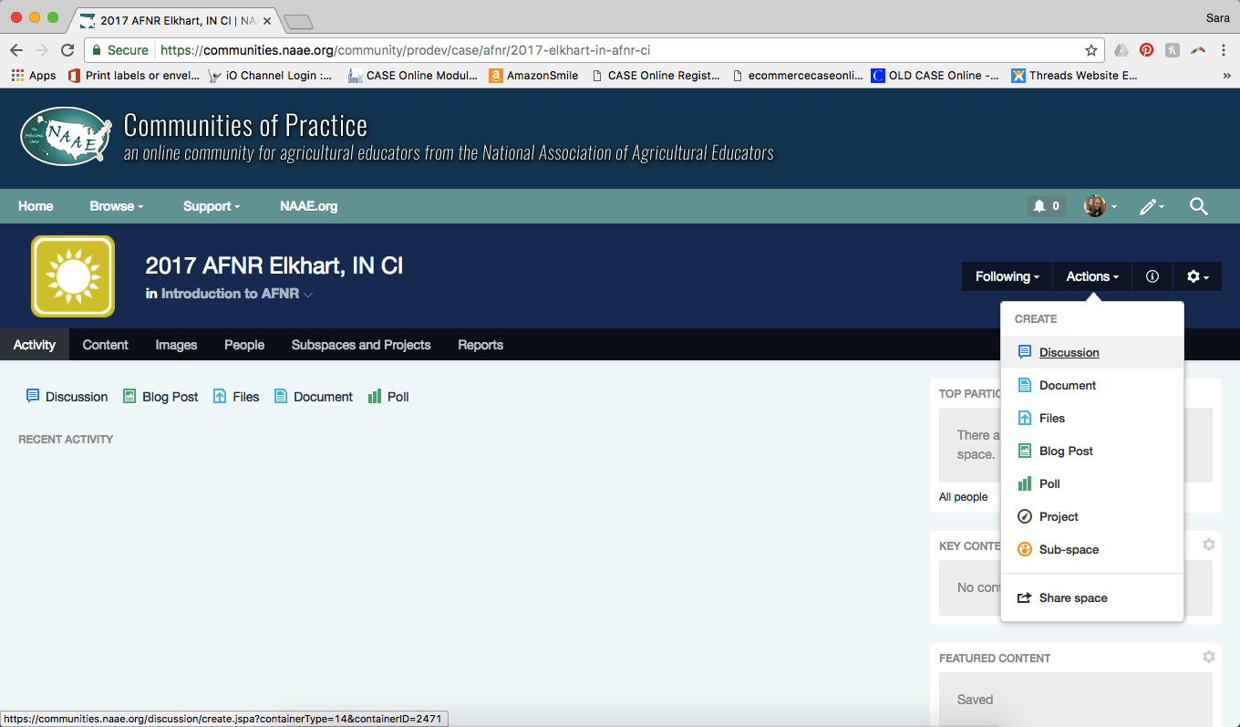Screen dimensions: 1240x727
Task: Switch to the People tab
Action: (244, 345)
